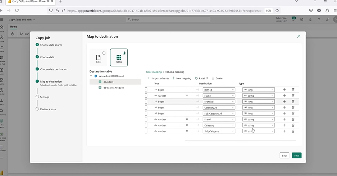Delete the Sub_Category_Id mapping row
337x176 pixels.
tap(293, 114)
